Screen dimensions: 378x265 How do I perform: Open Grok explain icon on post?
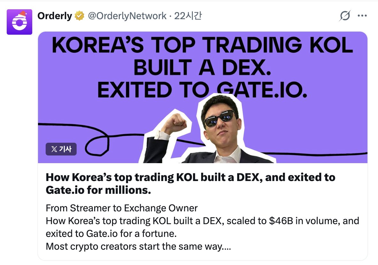pos(345,16)
